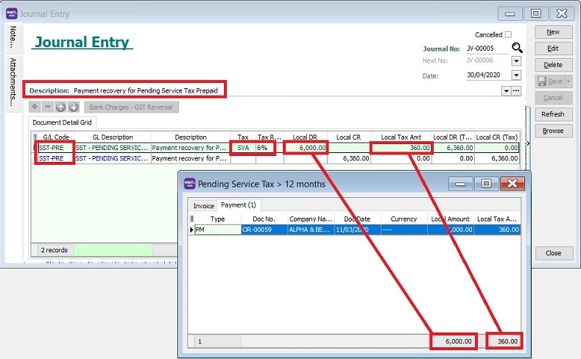Viewport: 581px width, 359px height.
Task: Click the remove row minus icon
Action: [x=47, y=107]
